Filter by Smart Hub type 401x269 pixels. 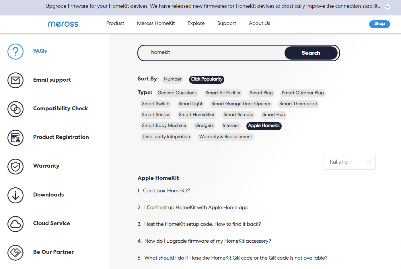tap(274, 115)
